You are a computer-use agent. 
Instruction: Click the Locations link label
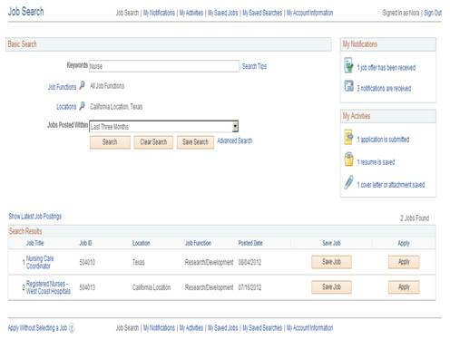click(x=66, y=107)
